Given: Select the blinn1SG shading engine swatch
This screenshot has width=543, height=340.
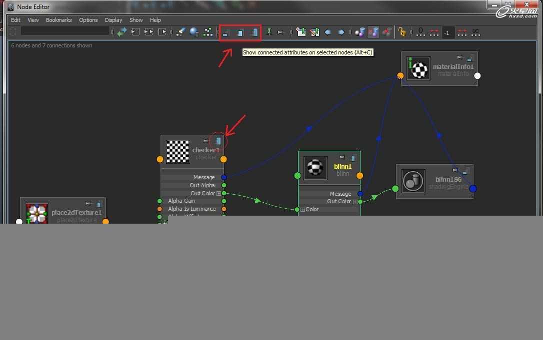Looking at the screenshot, I should pyautogui.click(x=413, y=181).
